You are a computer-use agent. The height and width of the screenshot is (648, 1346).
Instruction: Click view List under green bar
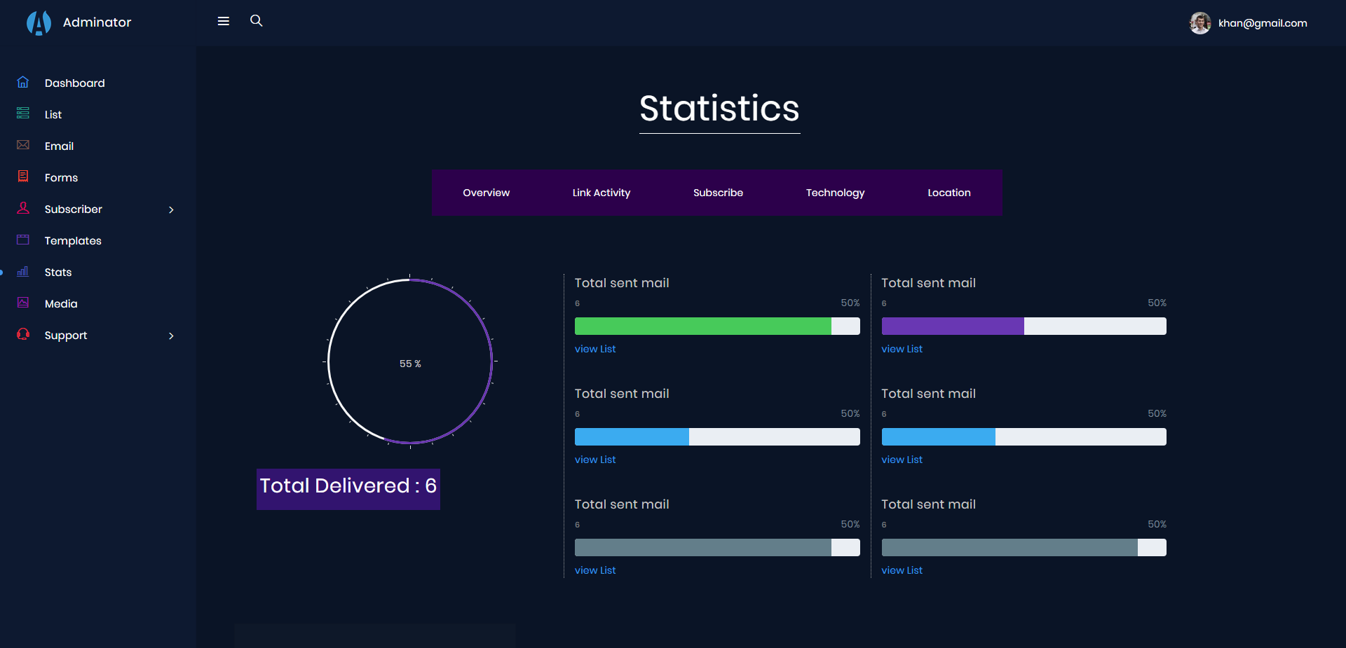[595, 349]
